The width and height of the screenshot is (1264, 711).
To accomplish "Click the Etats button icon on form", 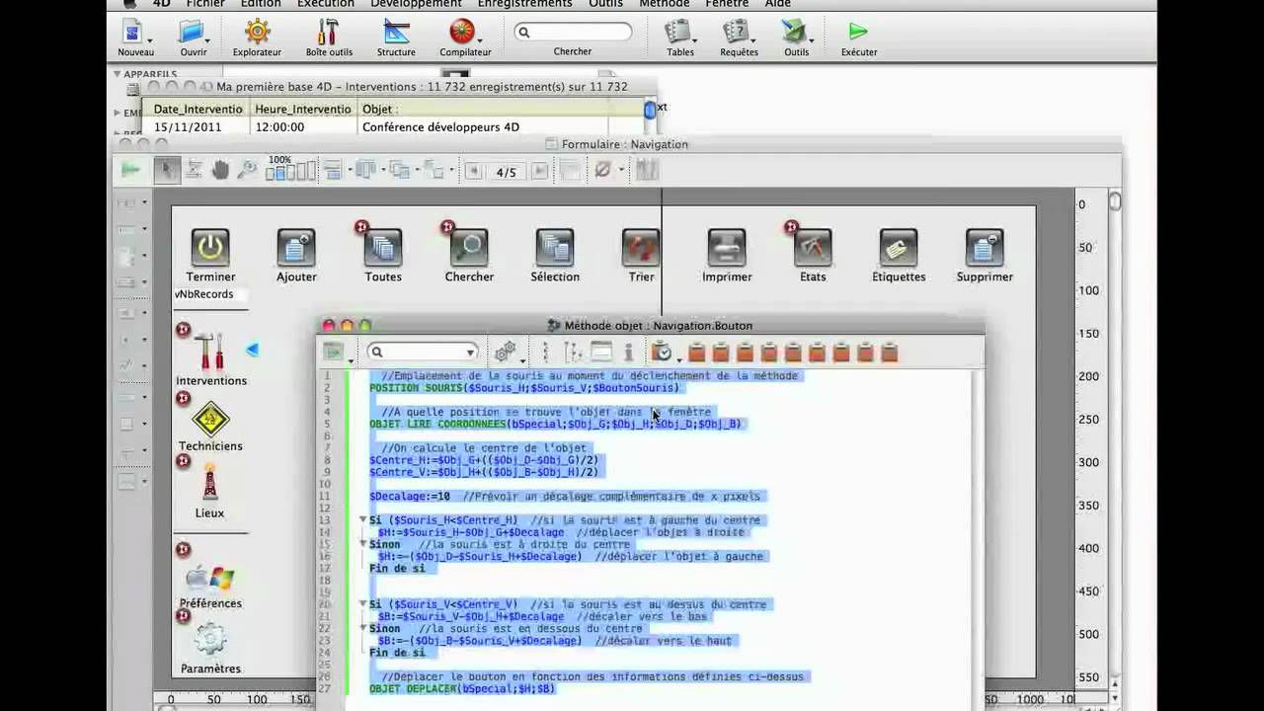I will point(813,247).
